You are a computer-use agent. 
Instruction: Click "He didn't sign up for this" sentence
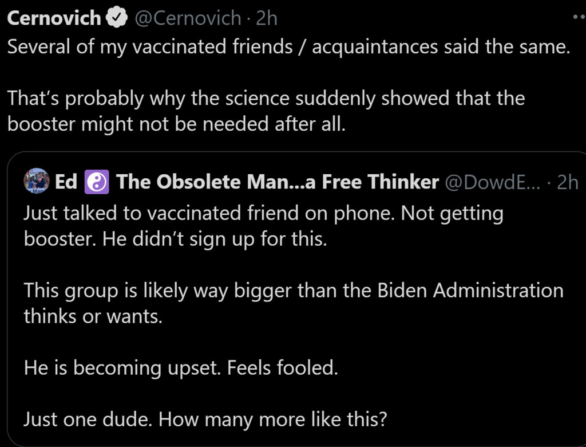point(215,238)
